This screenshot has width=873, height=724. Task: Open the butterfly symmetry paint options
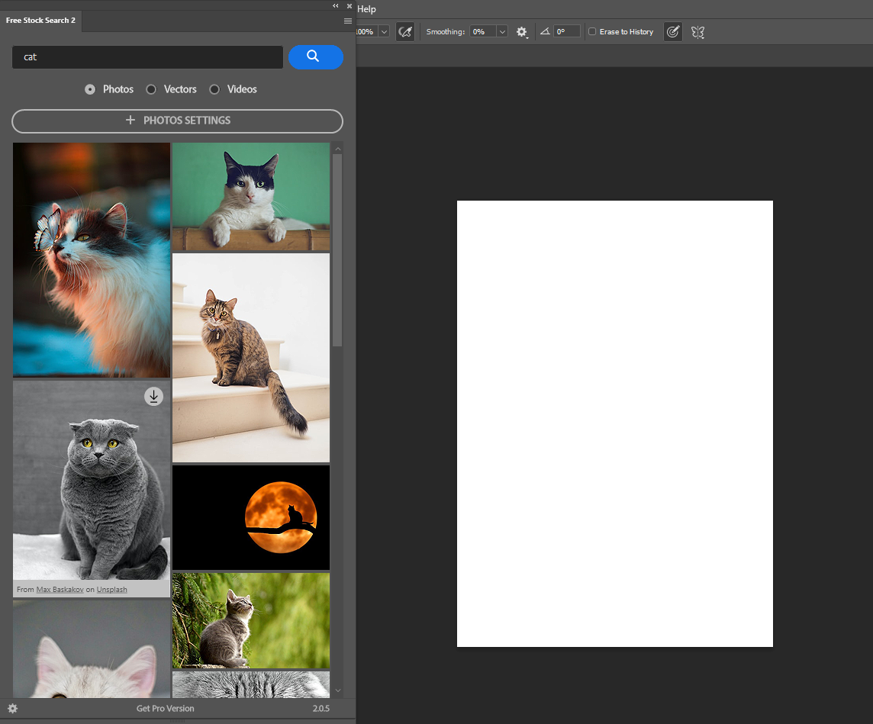click(x=697, y=32)
